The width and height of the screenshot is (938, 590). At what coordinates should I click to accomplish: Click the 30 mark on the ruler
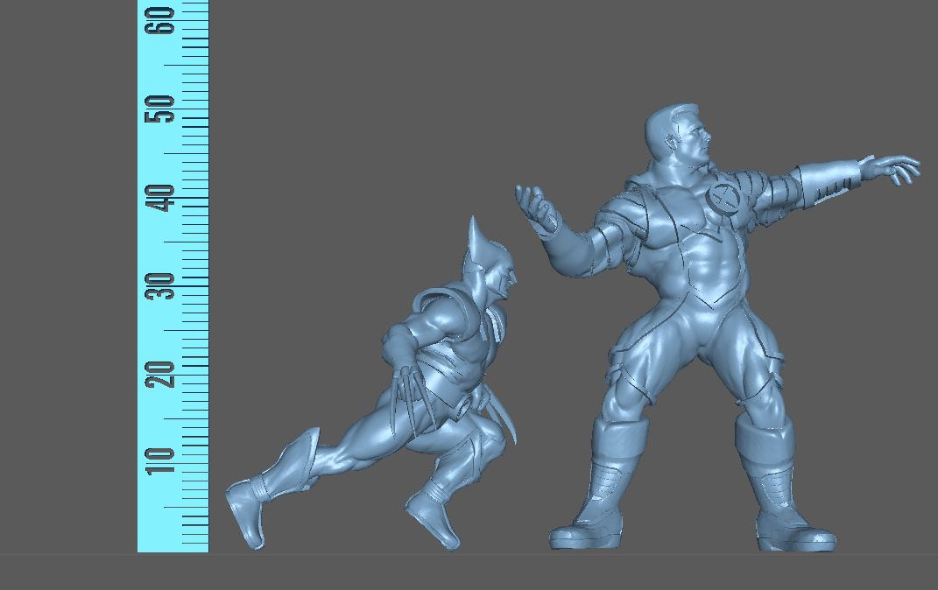162,285
